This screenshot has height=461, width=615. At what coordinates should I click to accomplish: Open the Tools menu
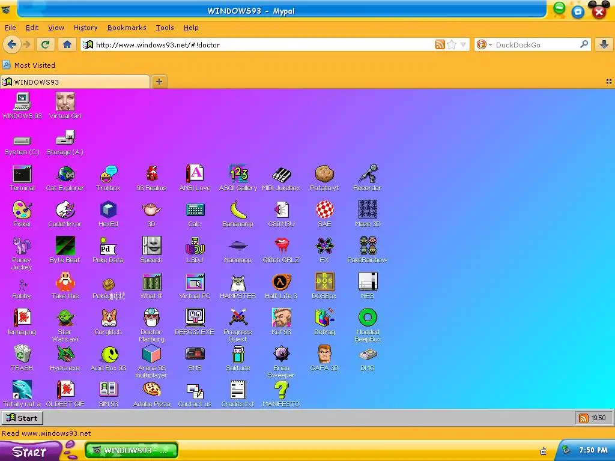pos(165,28)
